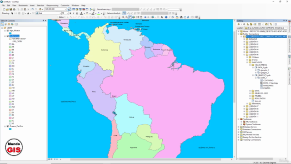Collapse the Oceano_Pacifico layer node
Screen dimensions: 291x164
tap(5, 126)
